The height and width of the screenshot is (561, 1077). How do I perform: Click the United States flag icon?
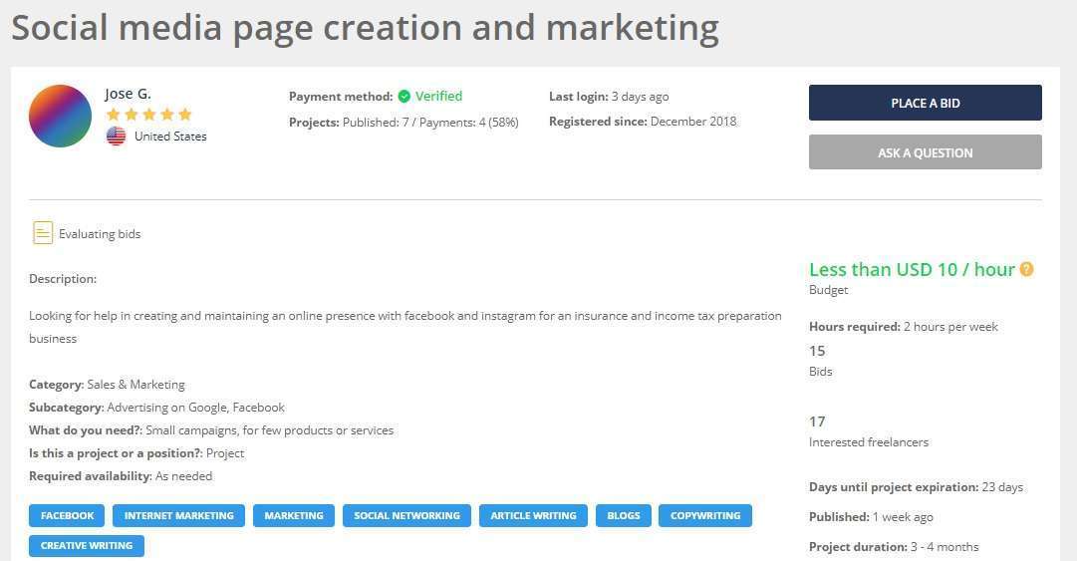pyautogui.click(x=117, y=137)
